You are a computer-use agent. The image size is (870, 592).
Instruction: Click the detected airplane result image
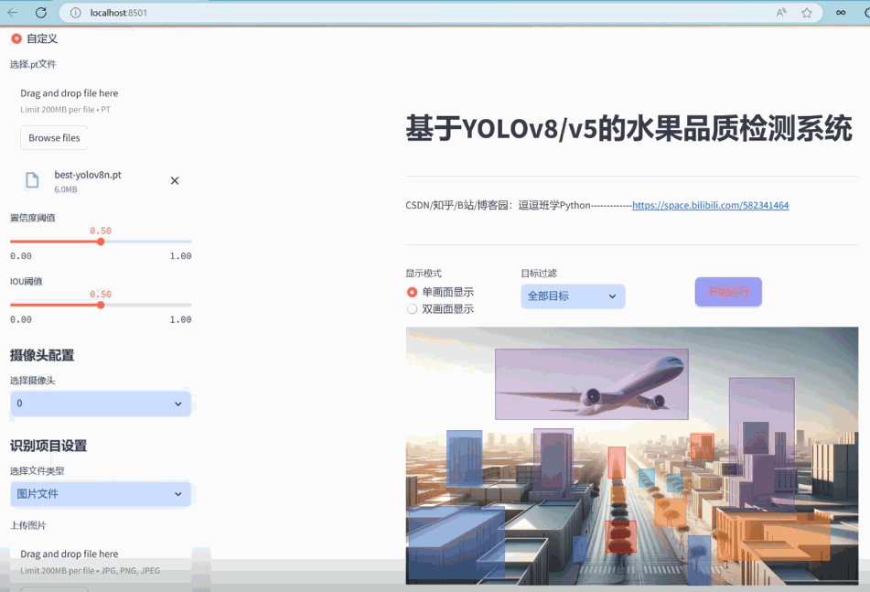[590, 383]
